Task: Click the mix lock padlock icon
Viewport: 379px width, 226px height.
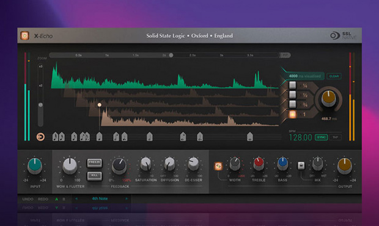Action: 301,166
